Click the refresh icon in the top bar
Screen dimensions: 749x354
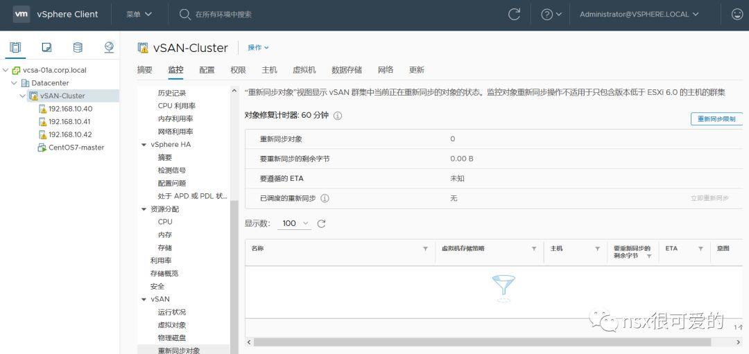coord(514,15)
